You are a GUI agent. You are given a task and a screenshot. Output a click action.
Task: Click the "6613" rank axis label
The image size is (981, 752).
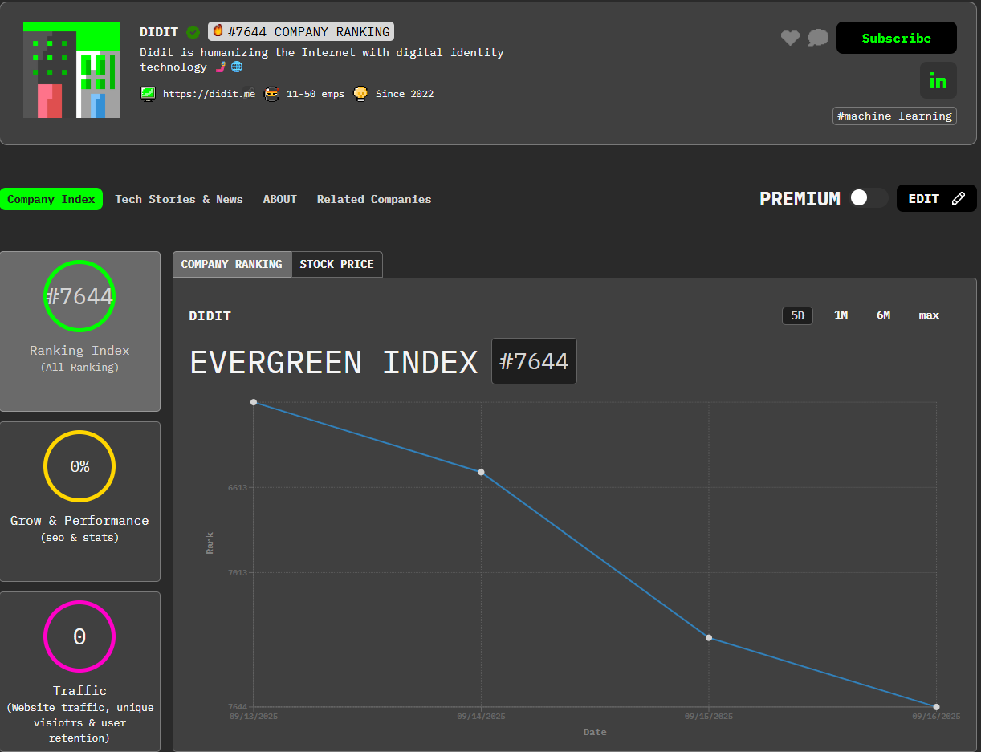point(238,487)
